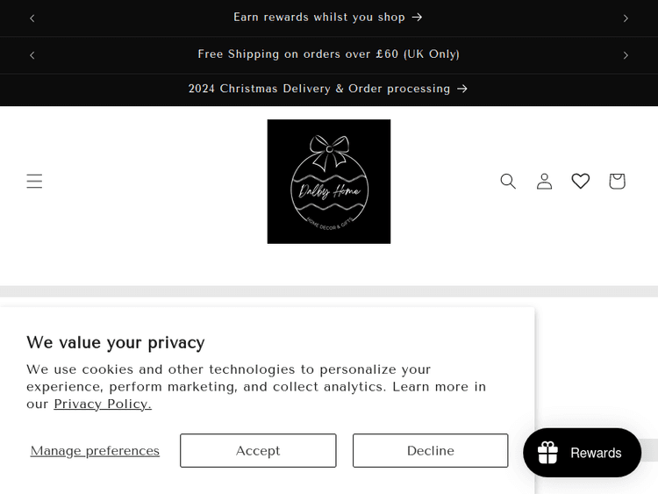Image resolution: width=658 pixels, height=494 pixels.
Task: Click the Dalby Home logo image
Action: click(x=329, y=182)
